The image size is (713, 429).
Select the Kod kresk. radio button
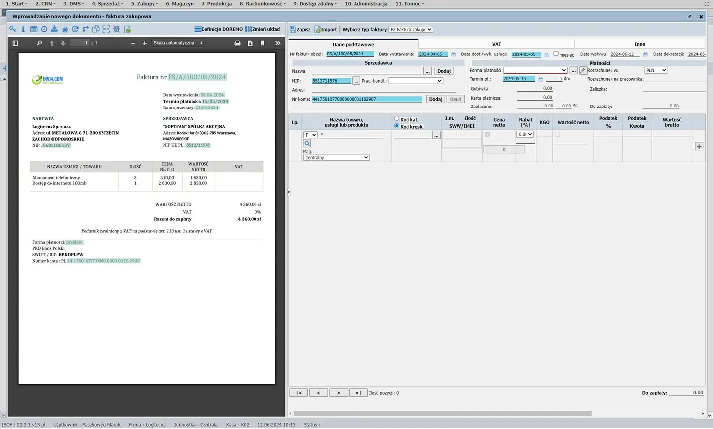pos(397,126)
